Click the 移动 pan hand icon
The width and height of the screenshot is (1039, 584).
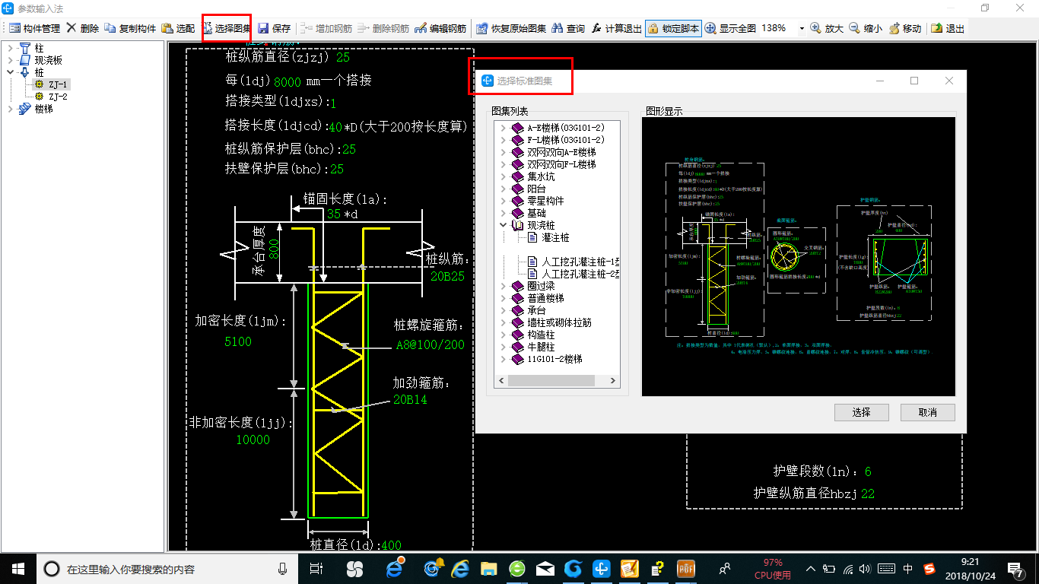point(893,28)
